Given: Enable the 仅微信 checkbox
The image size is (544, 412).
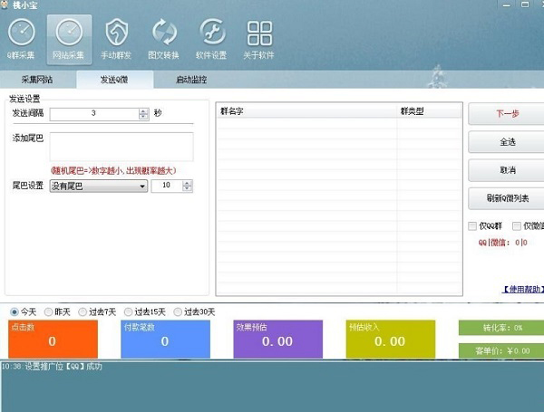Looking at the screenshot, I should pyautogui.click(x=517, y=226).
